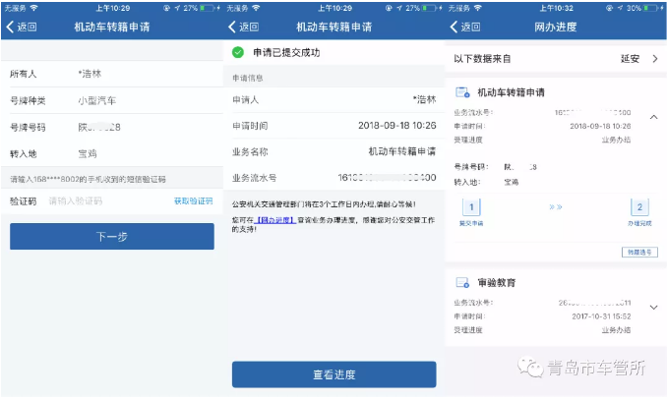This screenshot has width=667, height=400.
Task: Tap the double-arrow between progress steps
Action: point(556,207)
